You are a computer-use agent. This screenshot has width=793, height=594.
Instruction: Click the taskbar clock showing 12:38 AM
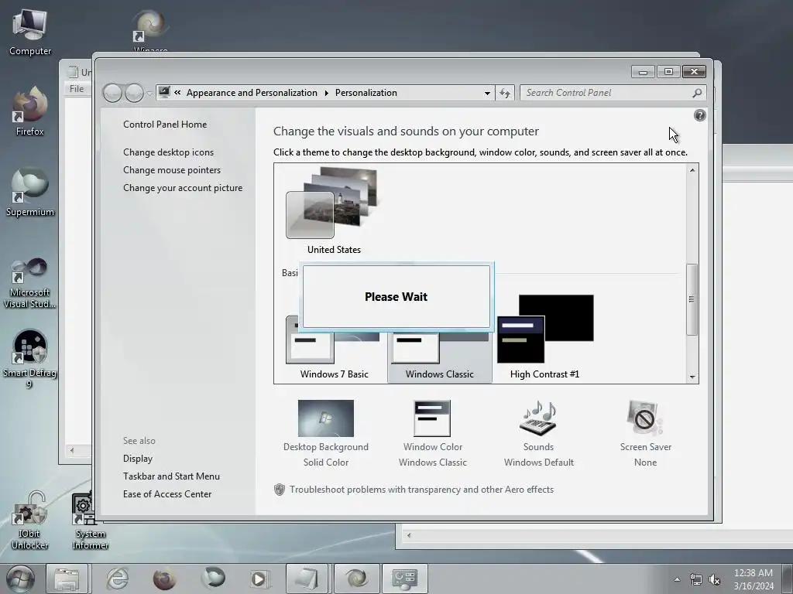(754, 579)
